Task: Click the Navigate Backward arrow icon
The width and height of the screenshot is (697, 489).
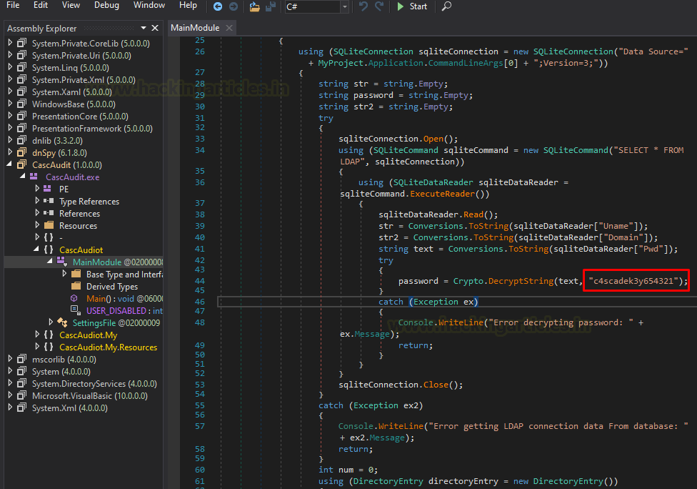Action: (x=218, y=6)
